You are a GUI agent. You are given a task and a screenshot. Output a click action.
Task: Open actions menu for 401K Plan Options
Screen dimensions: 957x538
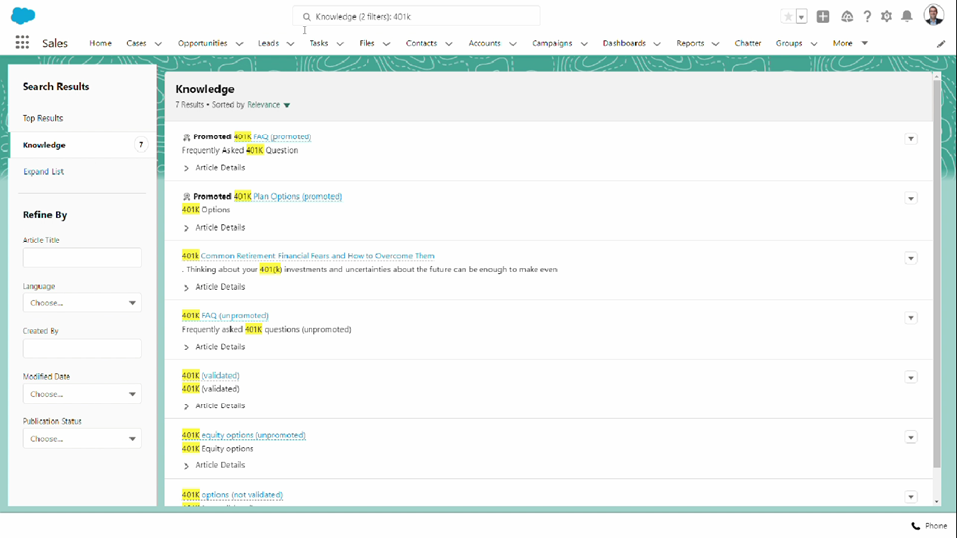pos(911,198)
